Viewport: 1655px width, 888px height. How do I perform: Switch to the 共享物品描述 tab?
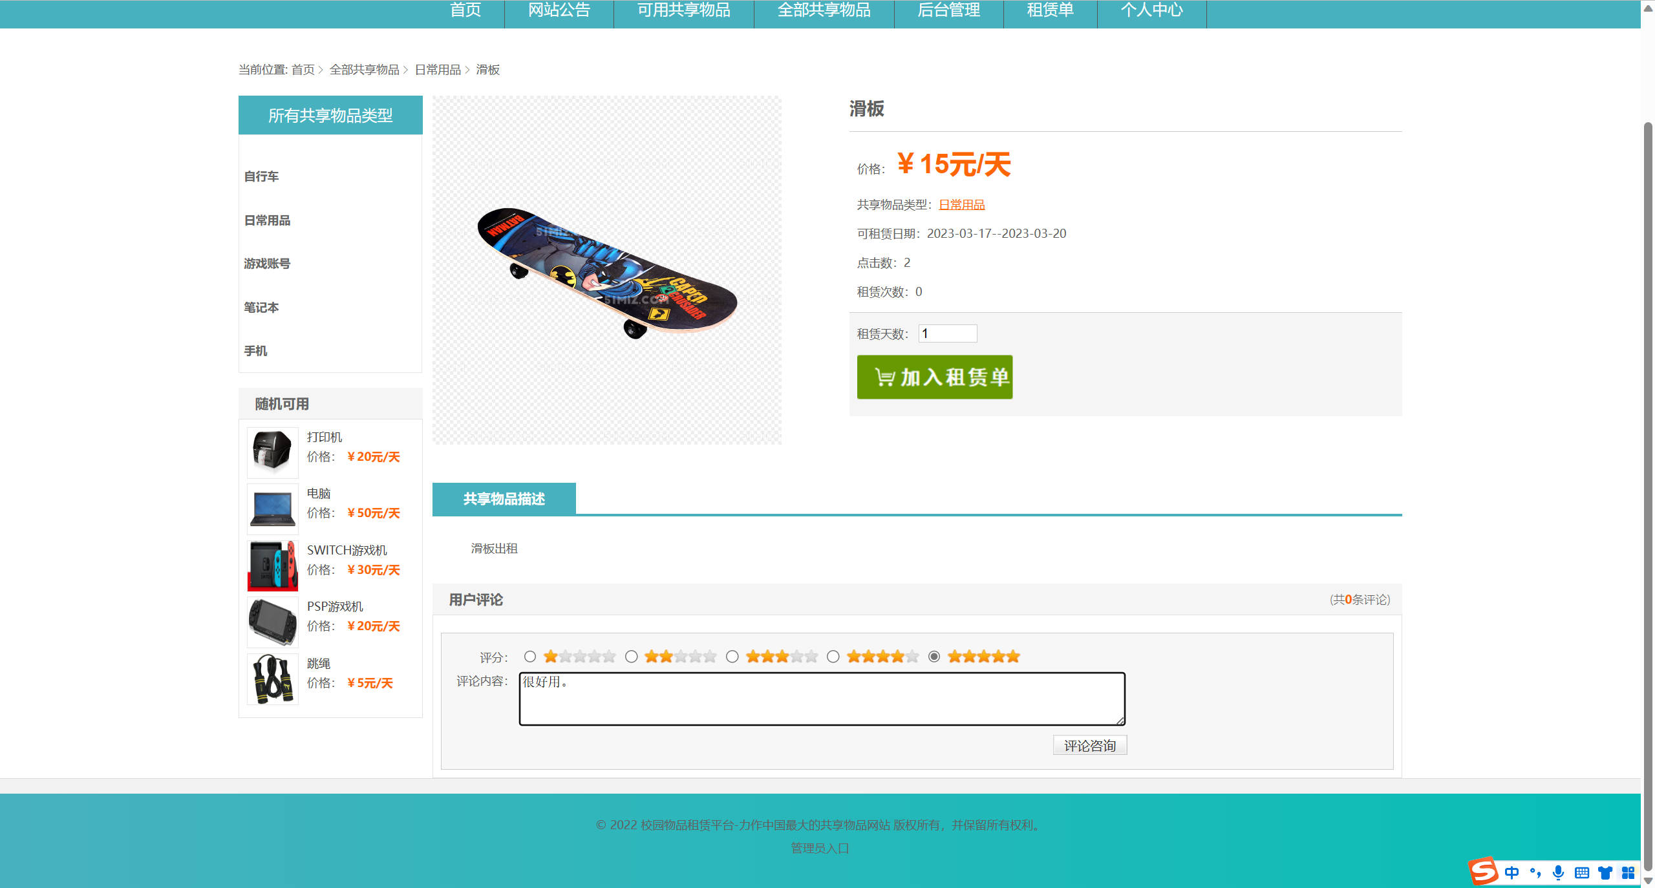tap(504, 498)
